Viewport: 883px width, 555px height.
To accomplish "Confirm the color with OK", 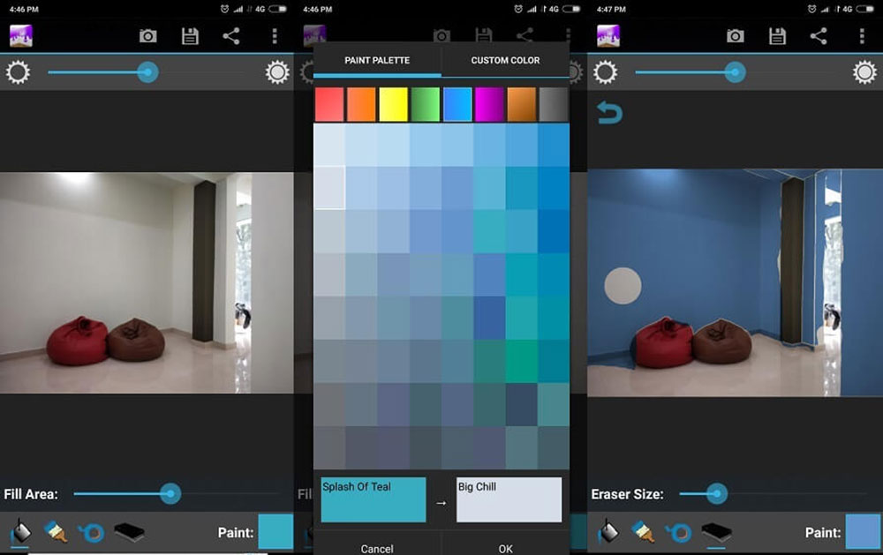I will [x=505, y=548].
